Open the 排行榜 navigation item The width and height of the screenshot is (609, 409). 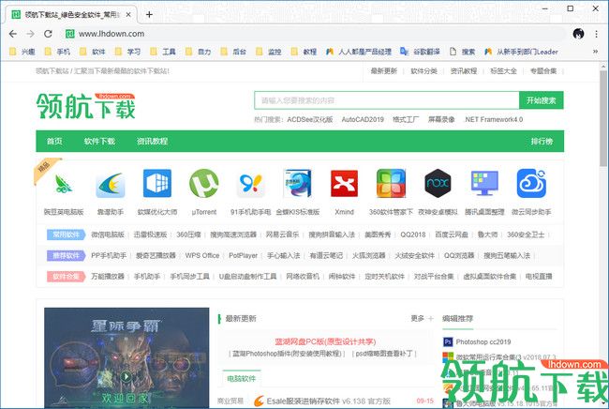[x=542, y=141]
